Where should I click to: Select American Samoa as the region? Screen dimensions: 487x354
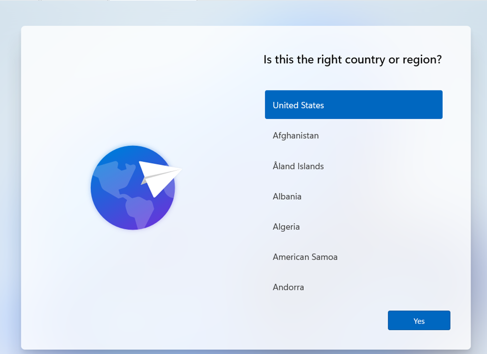(305, 257)
